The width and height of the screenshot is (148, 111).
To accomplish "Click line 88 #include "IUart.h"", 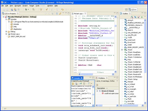I will click(x=89, y=38).
